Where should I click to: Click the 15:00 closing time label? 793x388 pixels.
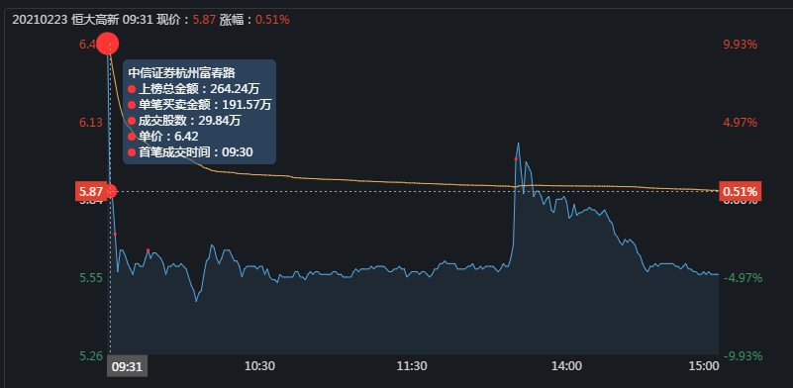[x=704, y=366]
